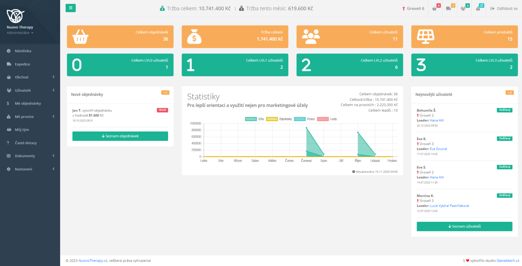The width and height of the screenshot is (522, 266).
Task: Toggle Tržba series in chart legend
Action: (254, 119)
